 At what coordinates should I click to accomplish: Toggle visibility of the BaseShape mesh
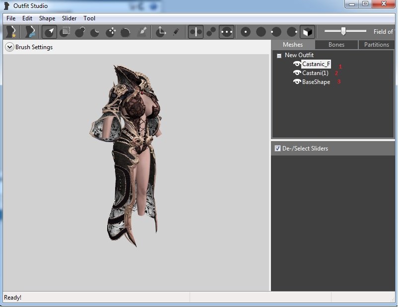click(297, 82)
